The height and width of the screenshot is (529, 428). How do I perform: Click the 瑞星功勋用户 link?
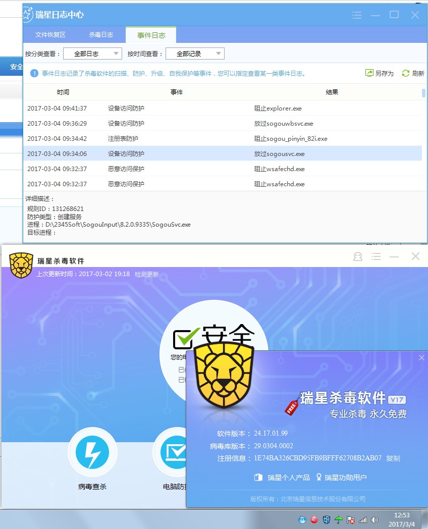345,478
